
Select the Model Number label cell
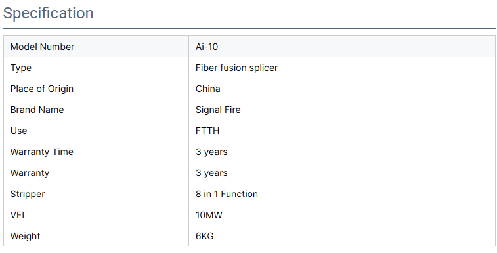[x=97, y=47]
